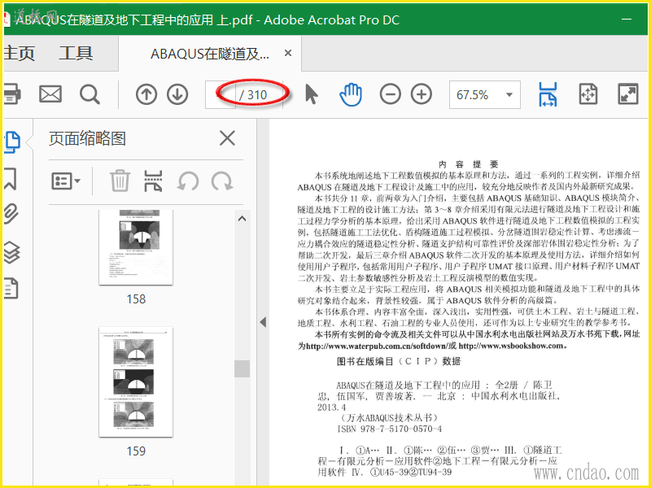Toggle the page thumbnails sidebar icon
This screenshot has width=651, height=488.
point(11,142)
